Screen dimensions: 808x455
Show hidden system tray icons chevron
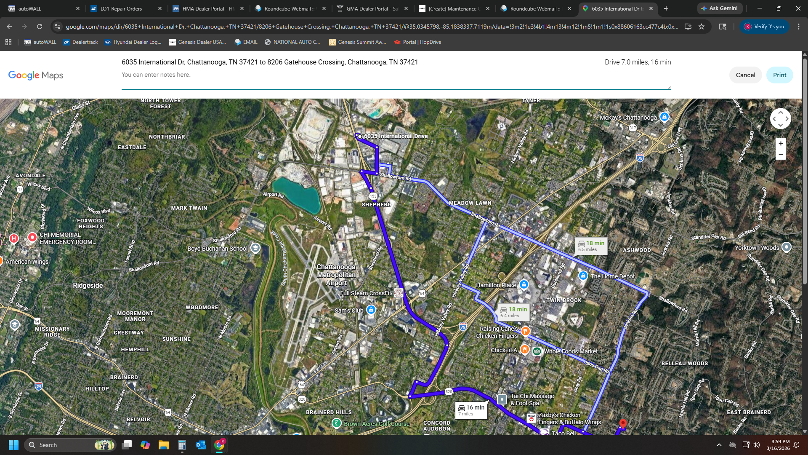click(x=719, y=445)
